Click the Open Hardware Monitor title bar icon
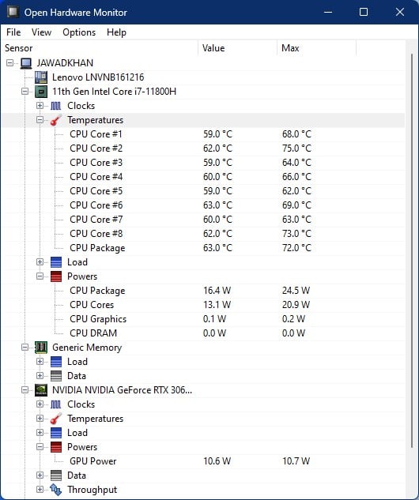 (x=13, y=12)
